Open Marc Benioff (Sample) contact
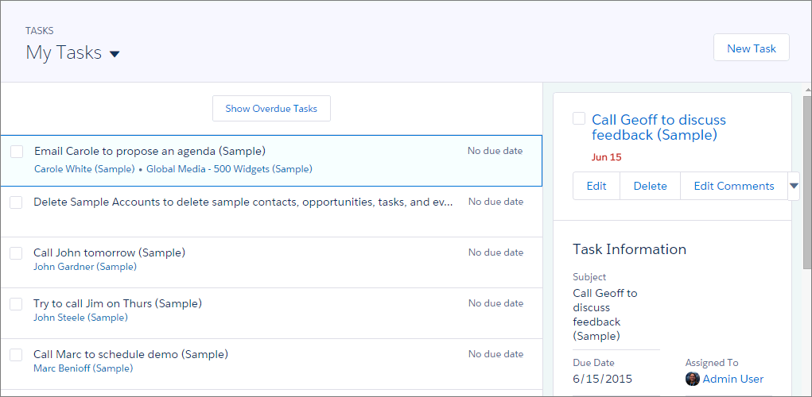812x397 pixels. 84,368
